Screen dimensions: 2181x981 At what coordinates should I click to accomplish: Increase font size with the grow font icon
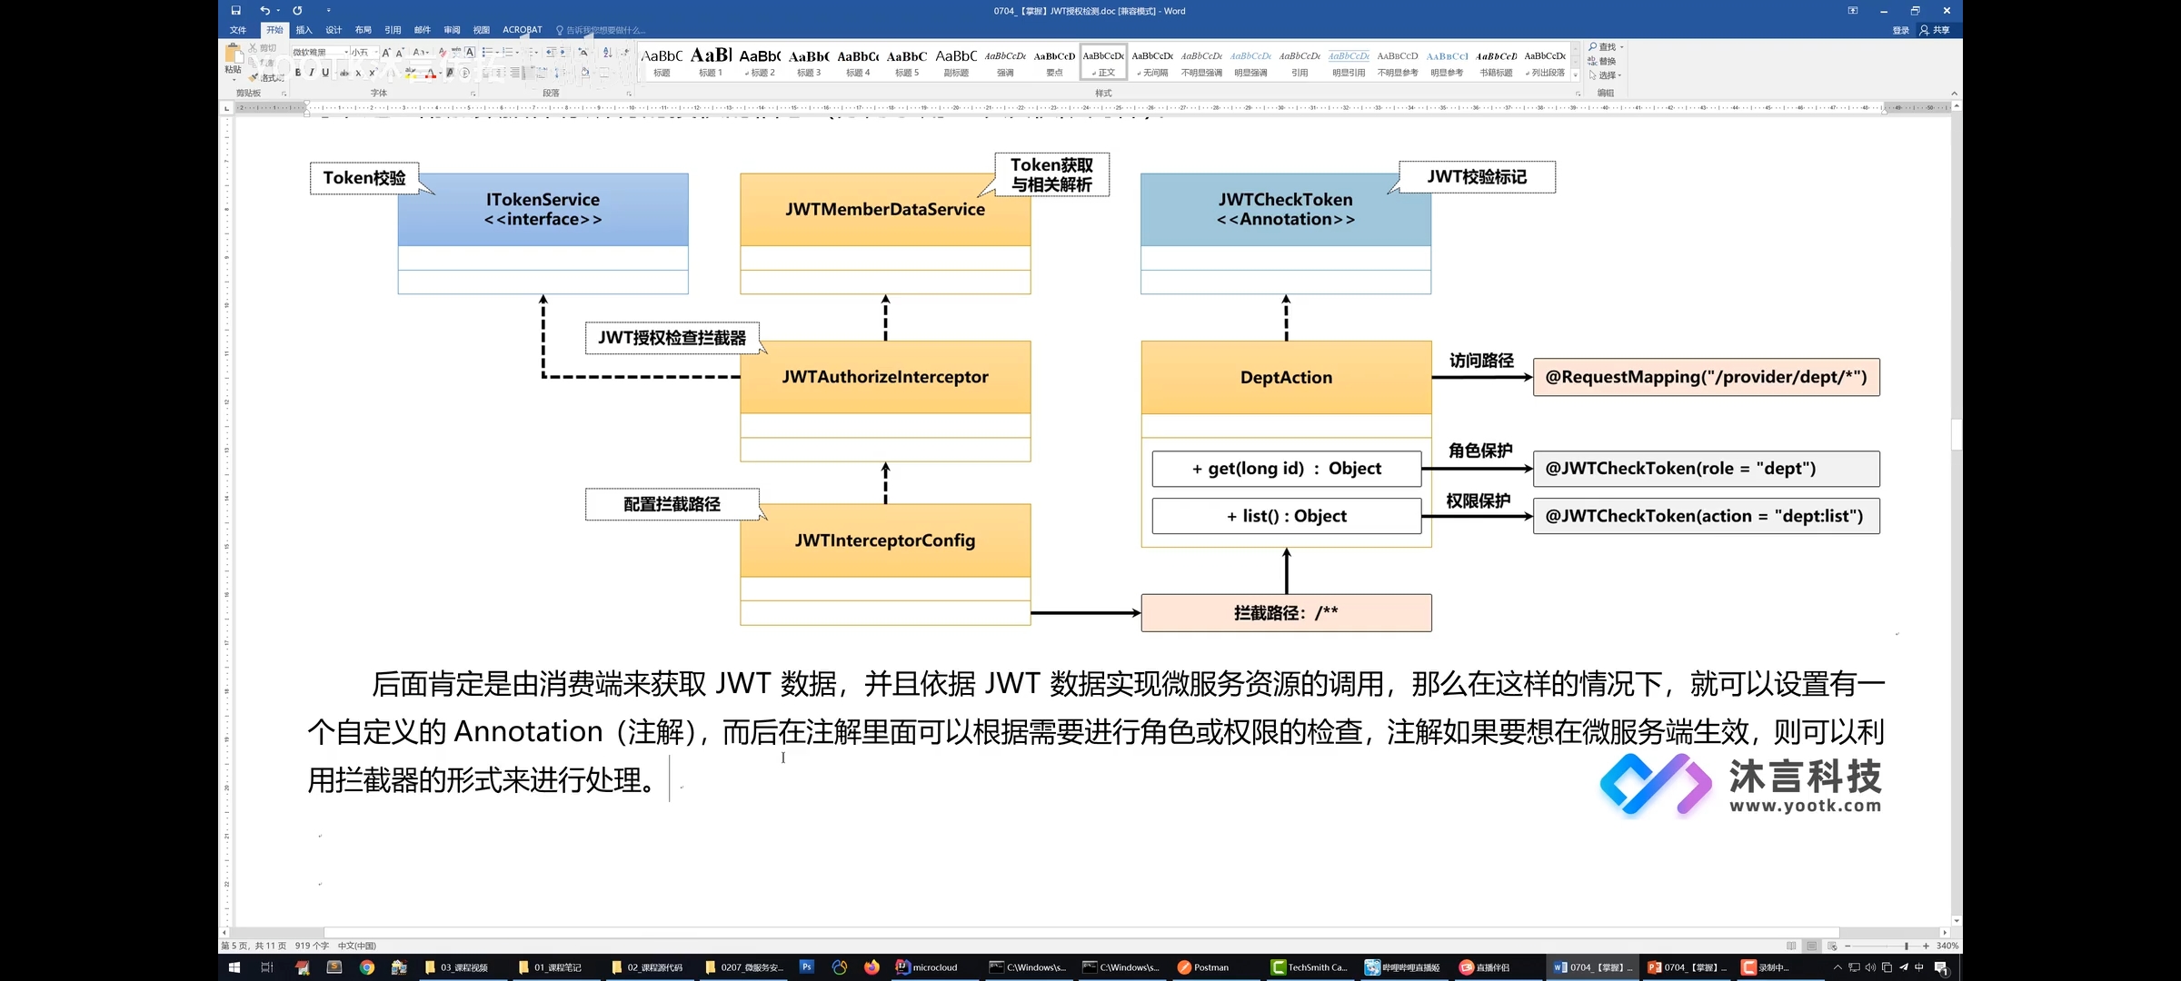pyautogui.click(x=386, y=53)
